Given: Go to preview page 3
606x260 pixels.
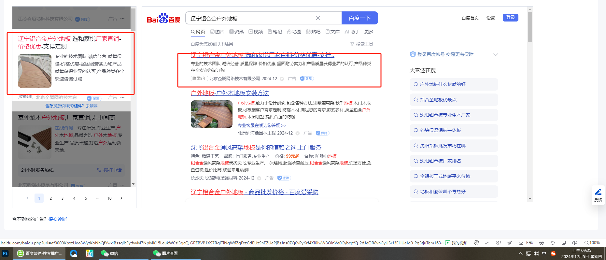Looking at the screenshot, I should coord(63,198).
